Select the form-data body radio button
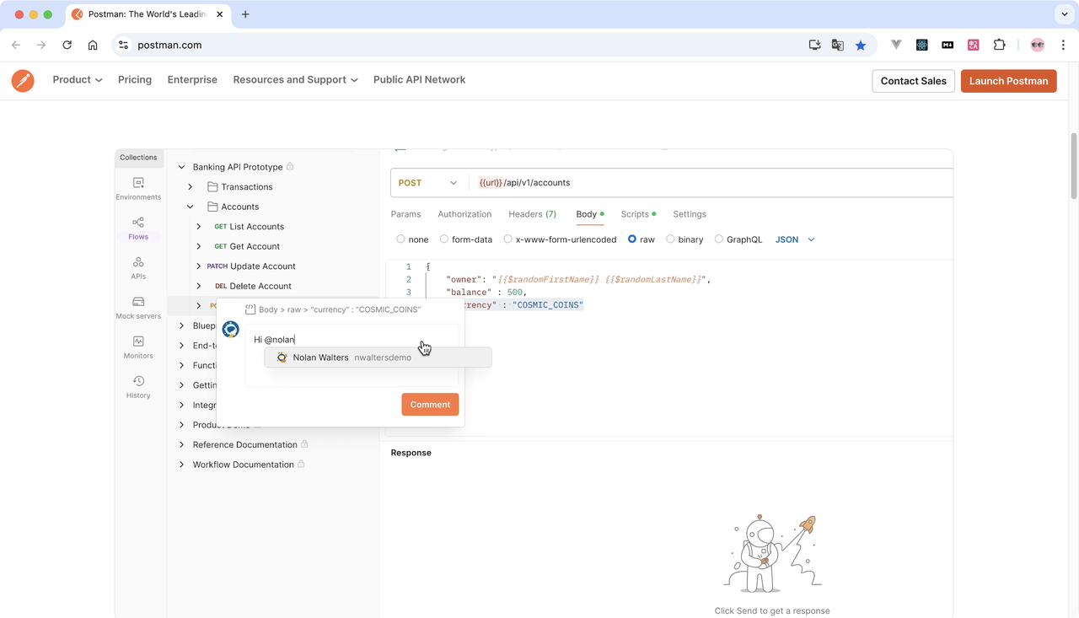Viewport: 1079px width, 618px height. click(444, 239)
